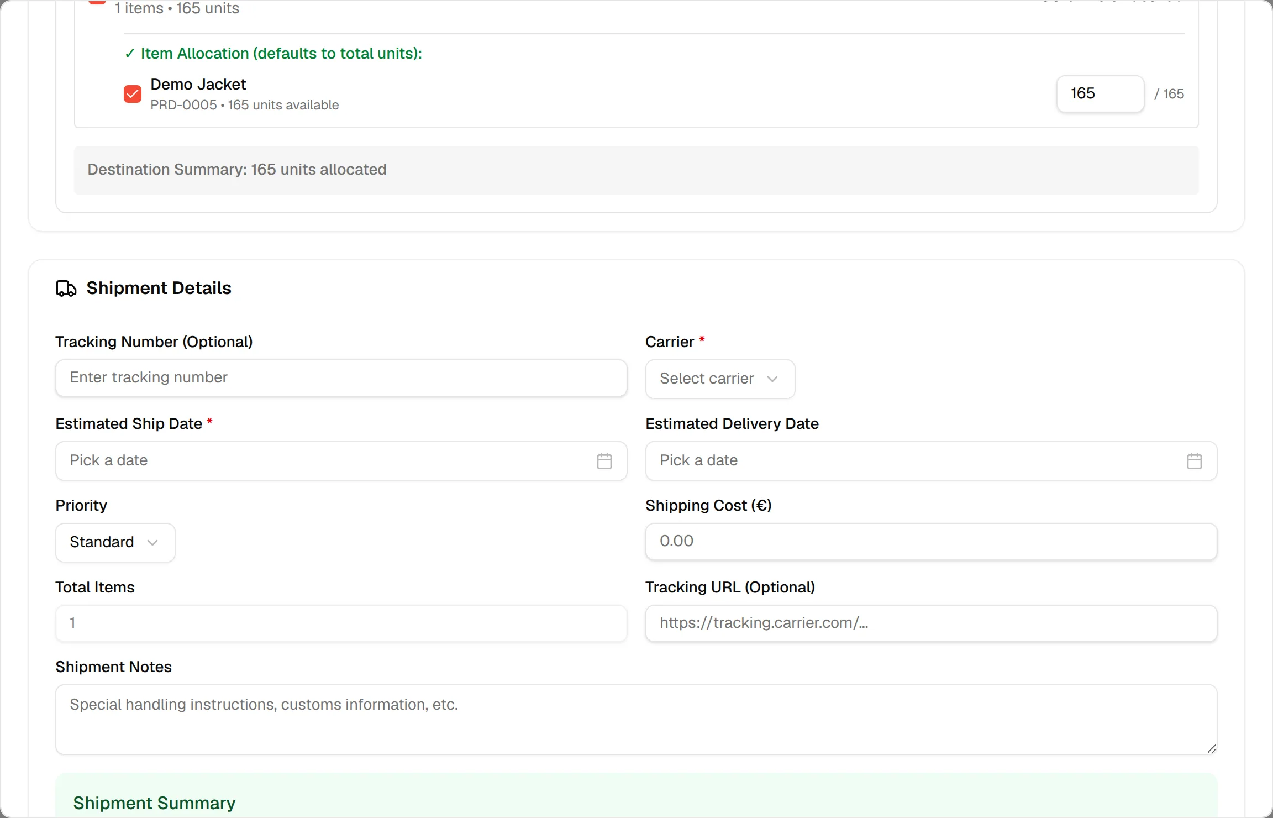Open the Priority Standard dropdown
Viewport: 1273px width, 818px height.
115,542
